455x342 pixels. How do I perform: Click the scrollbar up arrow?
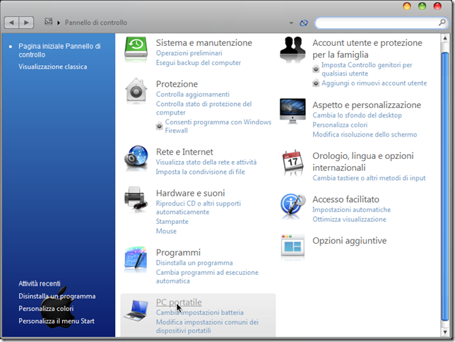445,38
